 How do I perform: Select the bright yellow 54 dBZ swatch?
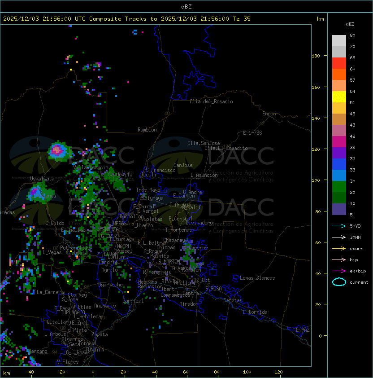click(x=339, y=97)
